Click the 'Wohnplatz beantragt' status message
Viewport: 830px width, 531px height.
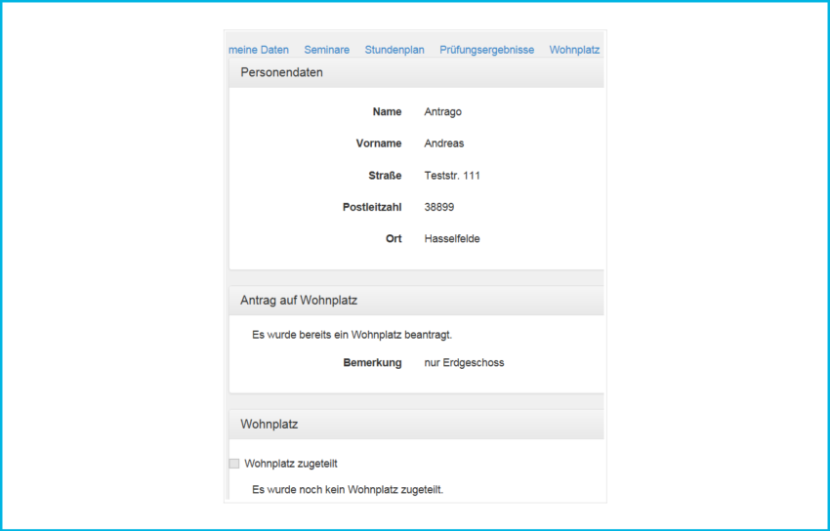pyautogui.click(x=352, y=335)
